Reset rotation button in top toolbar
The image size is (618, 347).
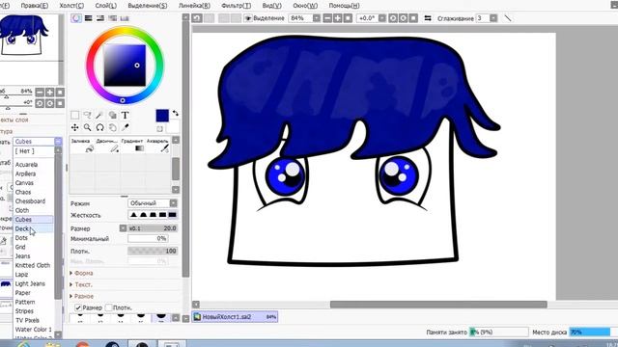(413, 18)
